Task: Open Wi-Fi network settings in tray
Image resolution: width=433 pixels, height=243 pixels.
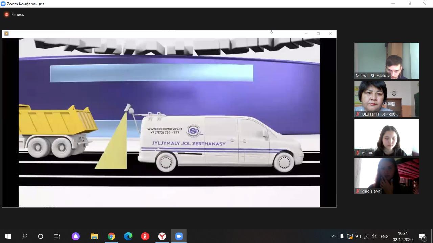Action: click(366, 236)
